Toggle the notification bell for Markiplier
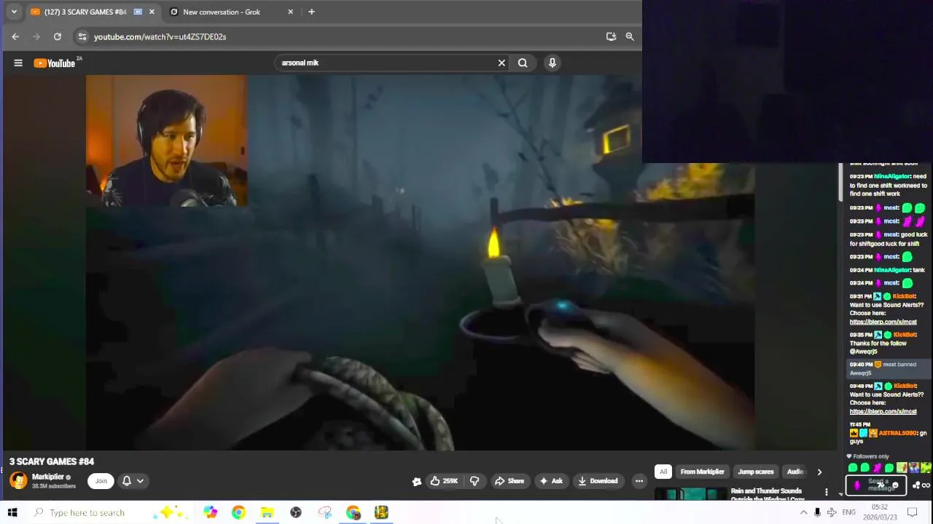The width and height of the screenshot is (933, 524). point(127,480)
